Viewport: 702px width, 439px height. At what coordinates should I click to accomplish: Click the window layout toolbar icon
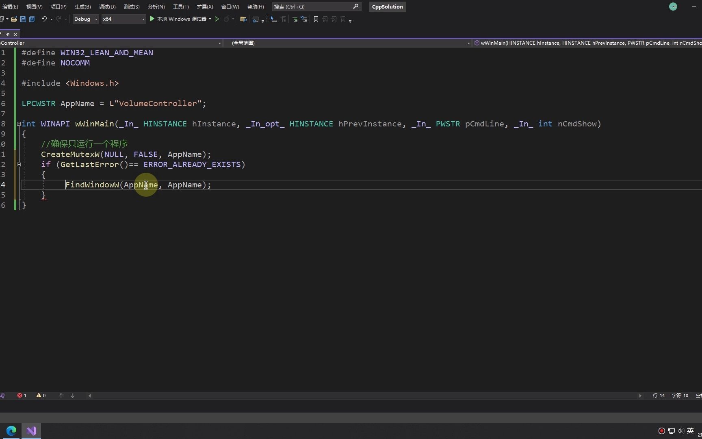pyautogui.click(x=256, y=19)
